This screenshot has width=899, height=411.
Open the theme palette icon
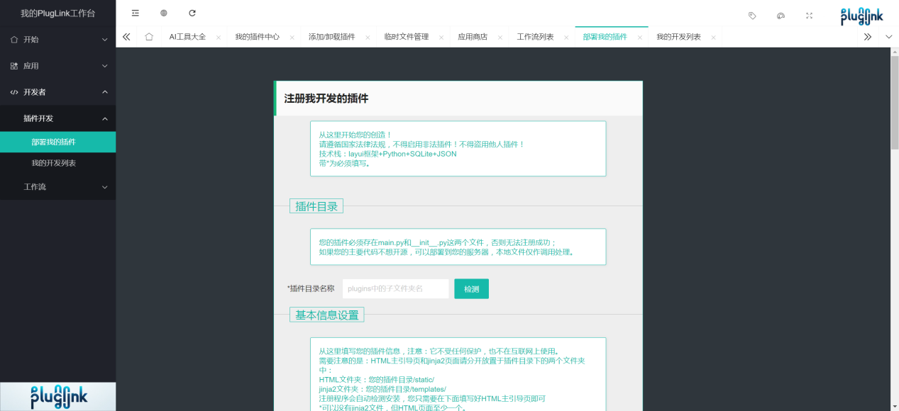(781, 15)
